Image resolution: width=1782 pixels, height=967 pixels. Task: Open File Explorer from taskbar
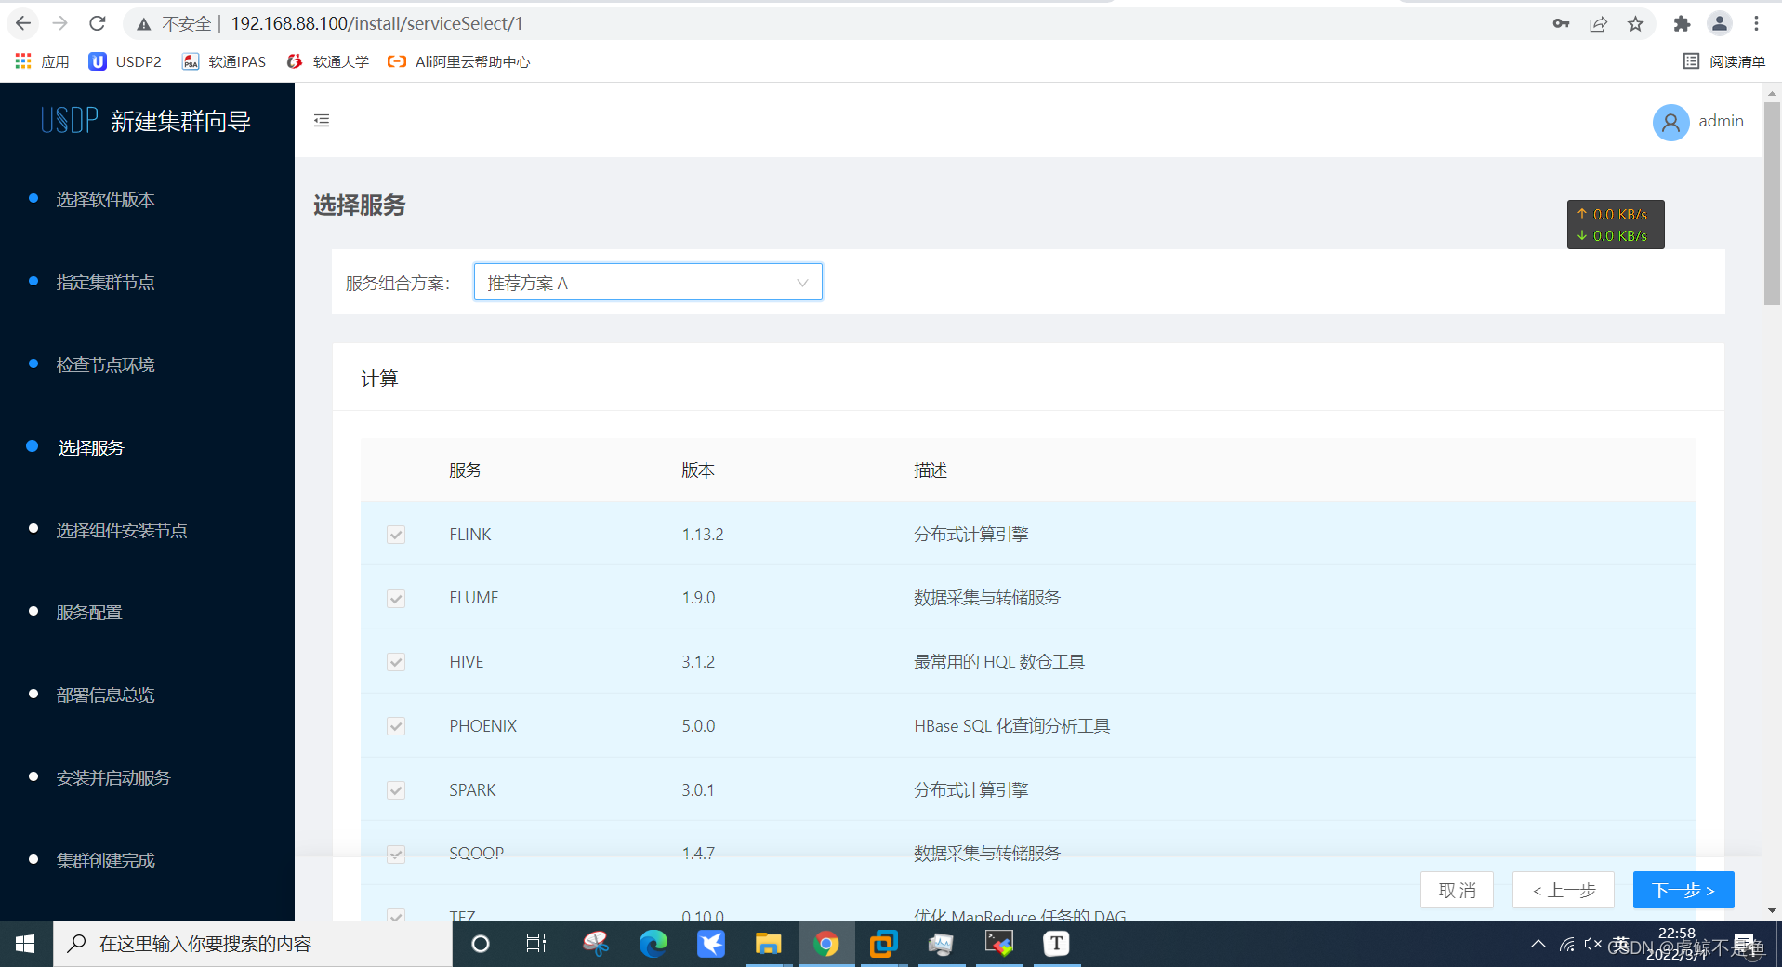click(768, 944)
